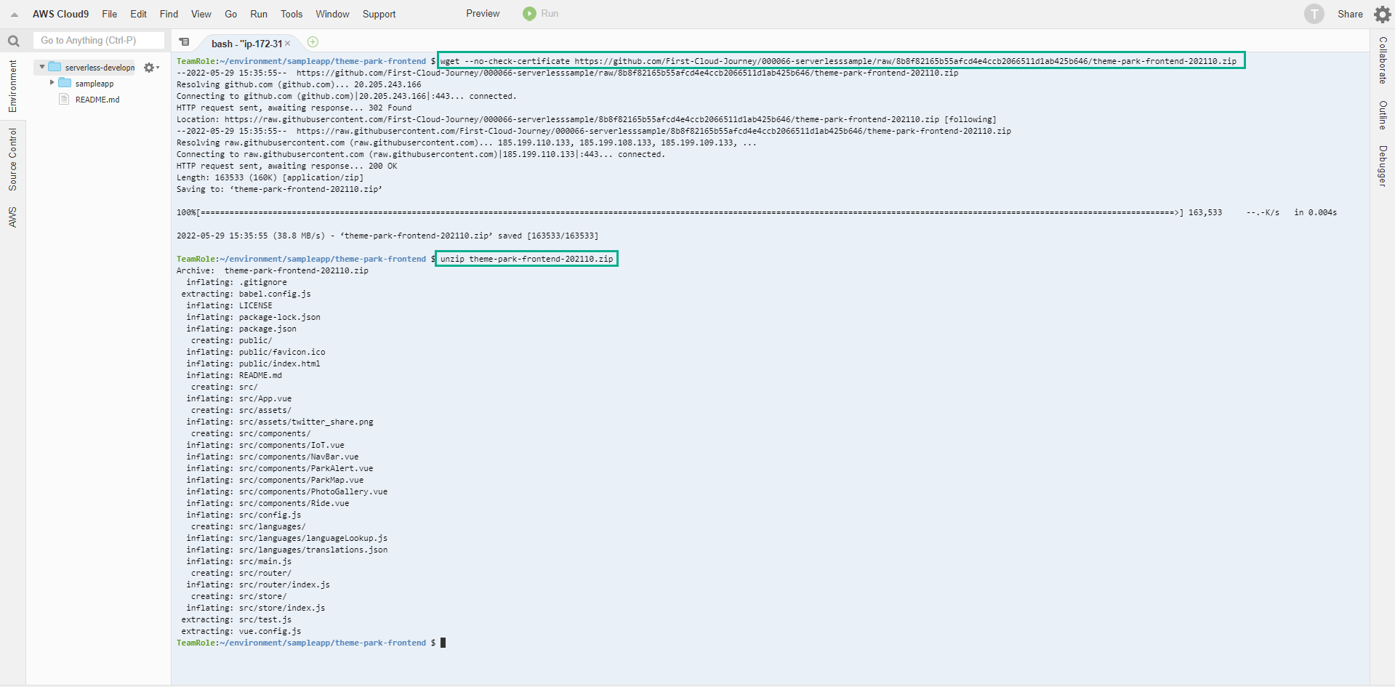
Task: Open the View menu
Action: pos(201,14)
